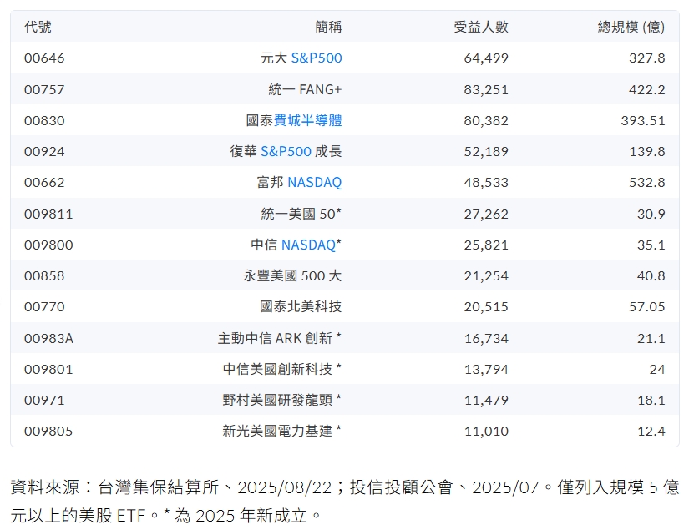Click the name 統一 FANG+

tap(305, 90)
